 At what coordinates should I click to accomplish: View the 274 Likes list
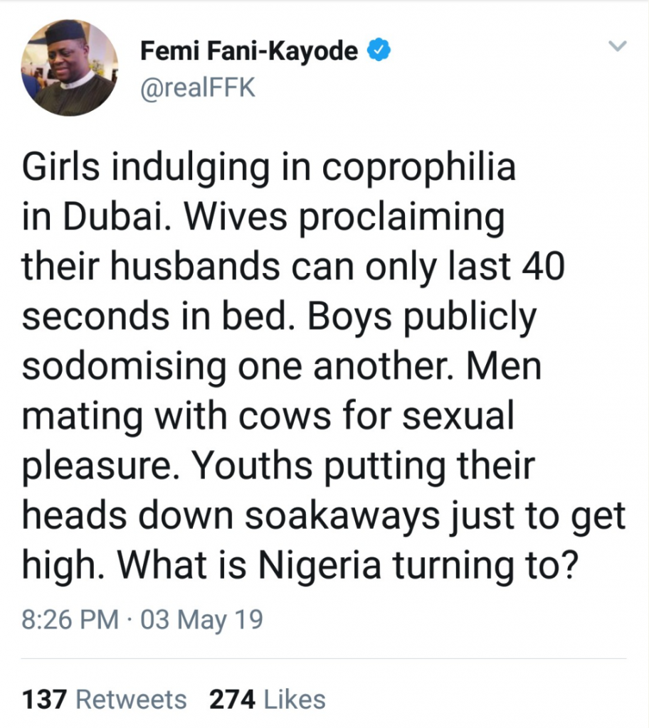tap(267, 700)
